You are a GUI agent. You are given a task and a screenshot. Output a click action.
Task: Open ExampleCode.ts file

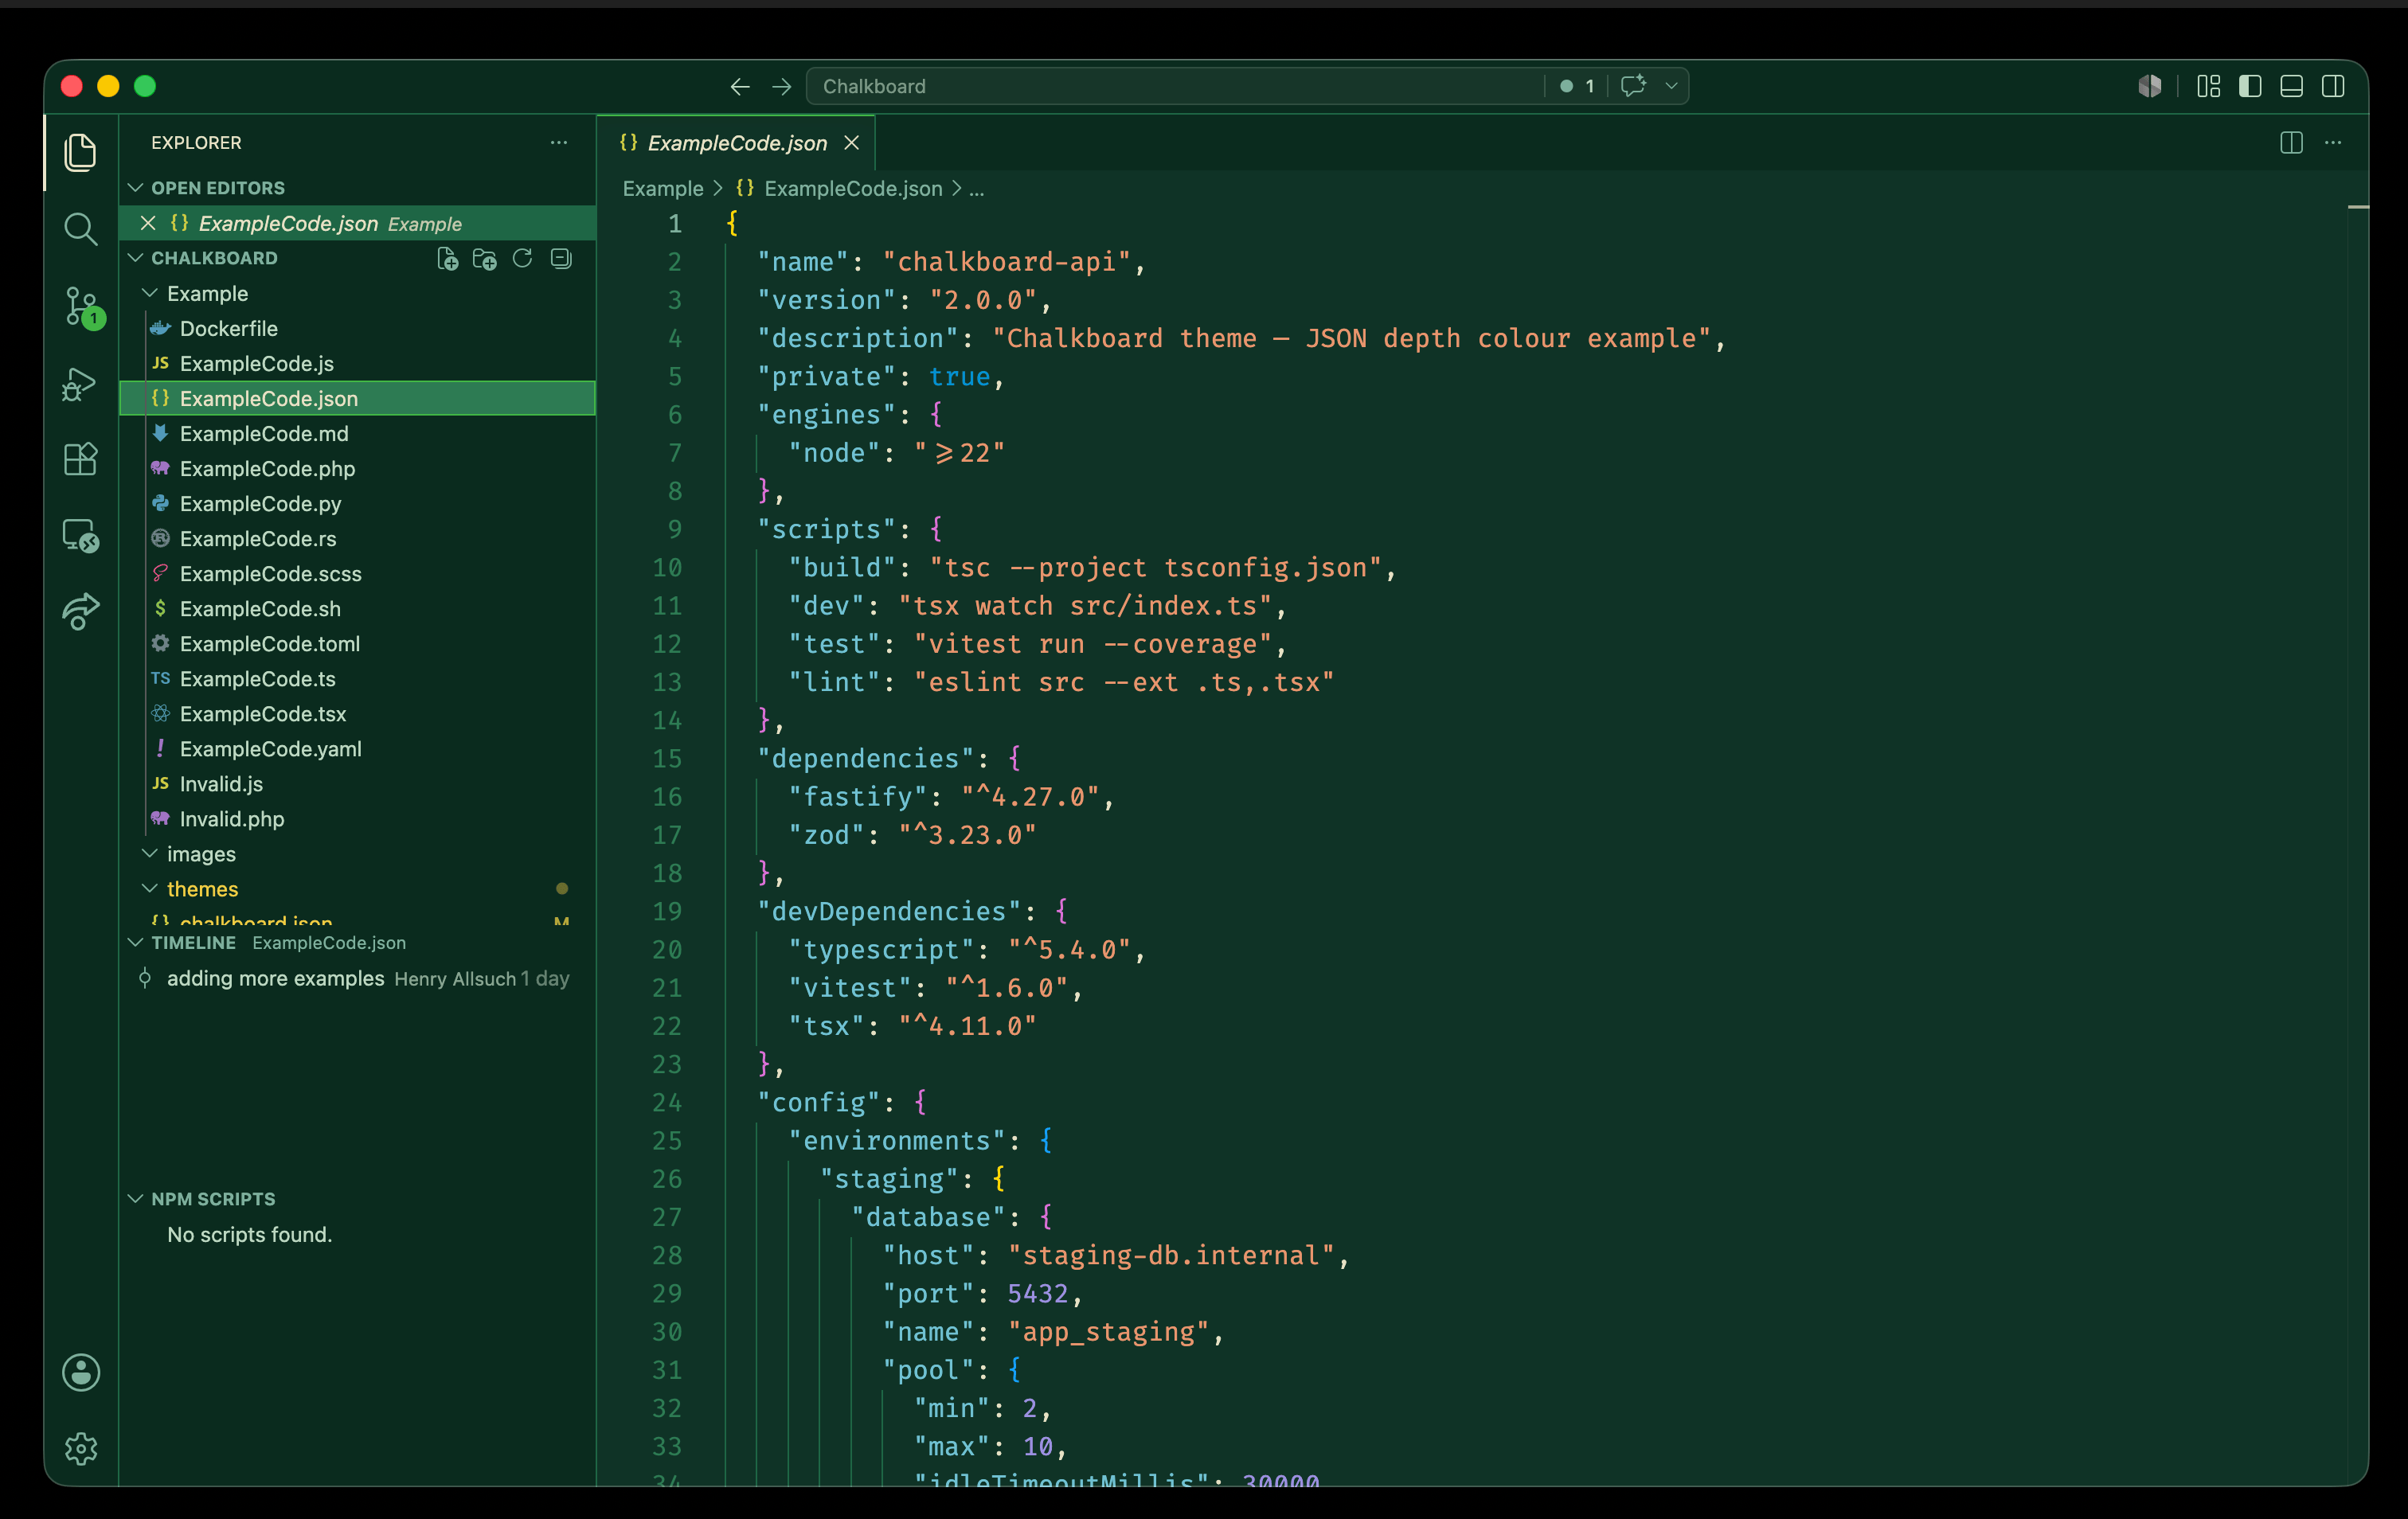coord(357,678)
